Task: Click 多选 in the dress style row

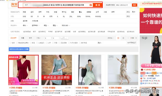Action: pos(128,12)
